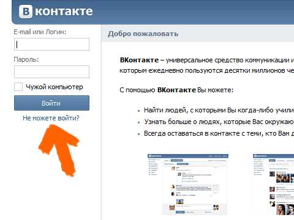Click the "E-mail или Логин:" label
The width and height of the screenshot is (294, 220).
point(40,32)
